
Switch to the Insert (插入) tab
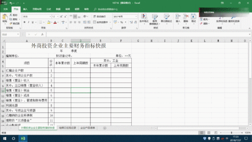(x=25, y=9)
